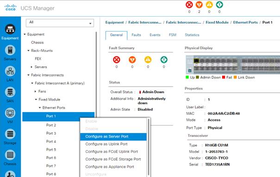Open the Servers section icon

pyautogui.click(x=10, y=50)
